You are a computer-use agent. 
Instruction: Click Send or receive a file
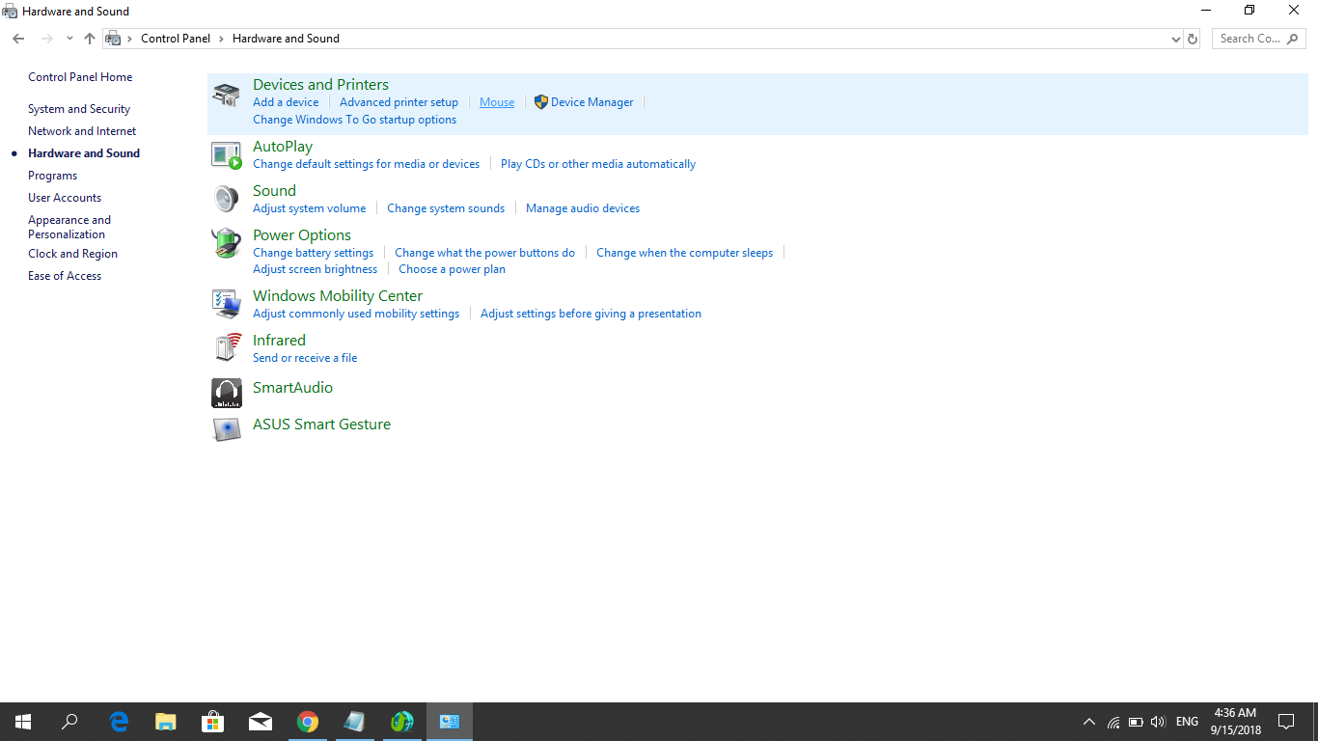pyautogui.click(x=305, y=358)
